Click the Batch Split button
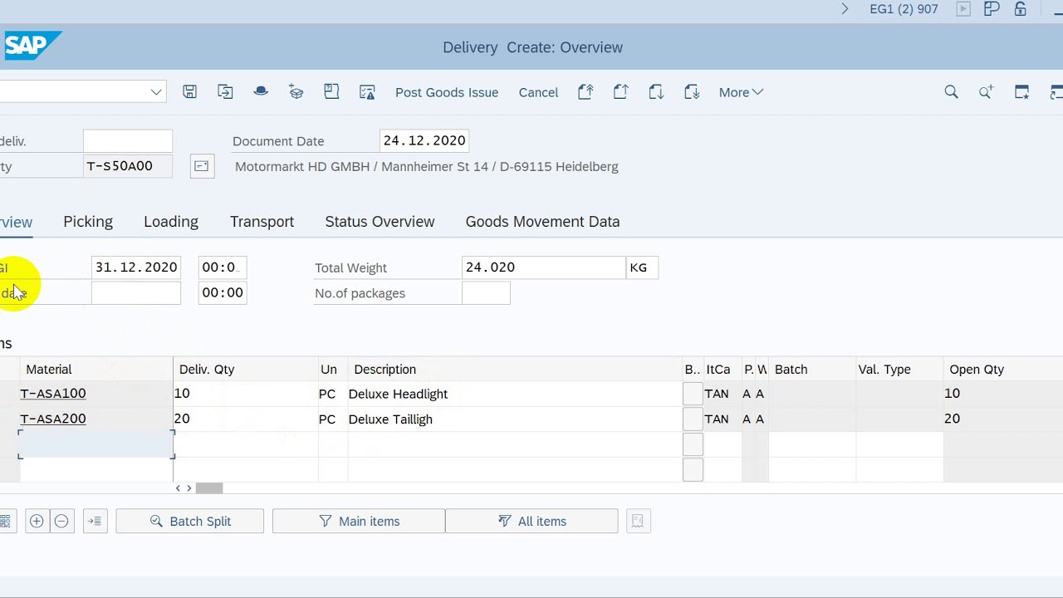1063x598 pixels. [x=190, y=521]
